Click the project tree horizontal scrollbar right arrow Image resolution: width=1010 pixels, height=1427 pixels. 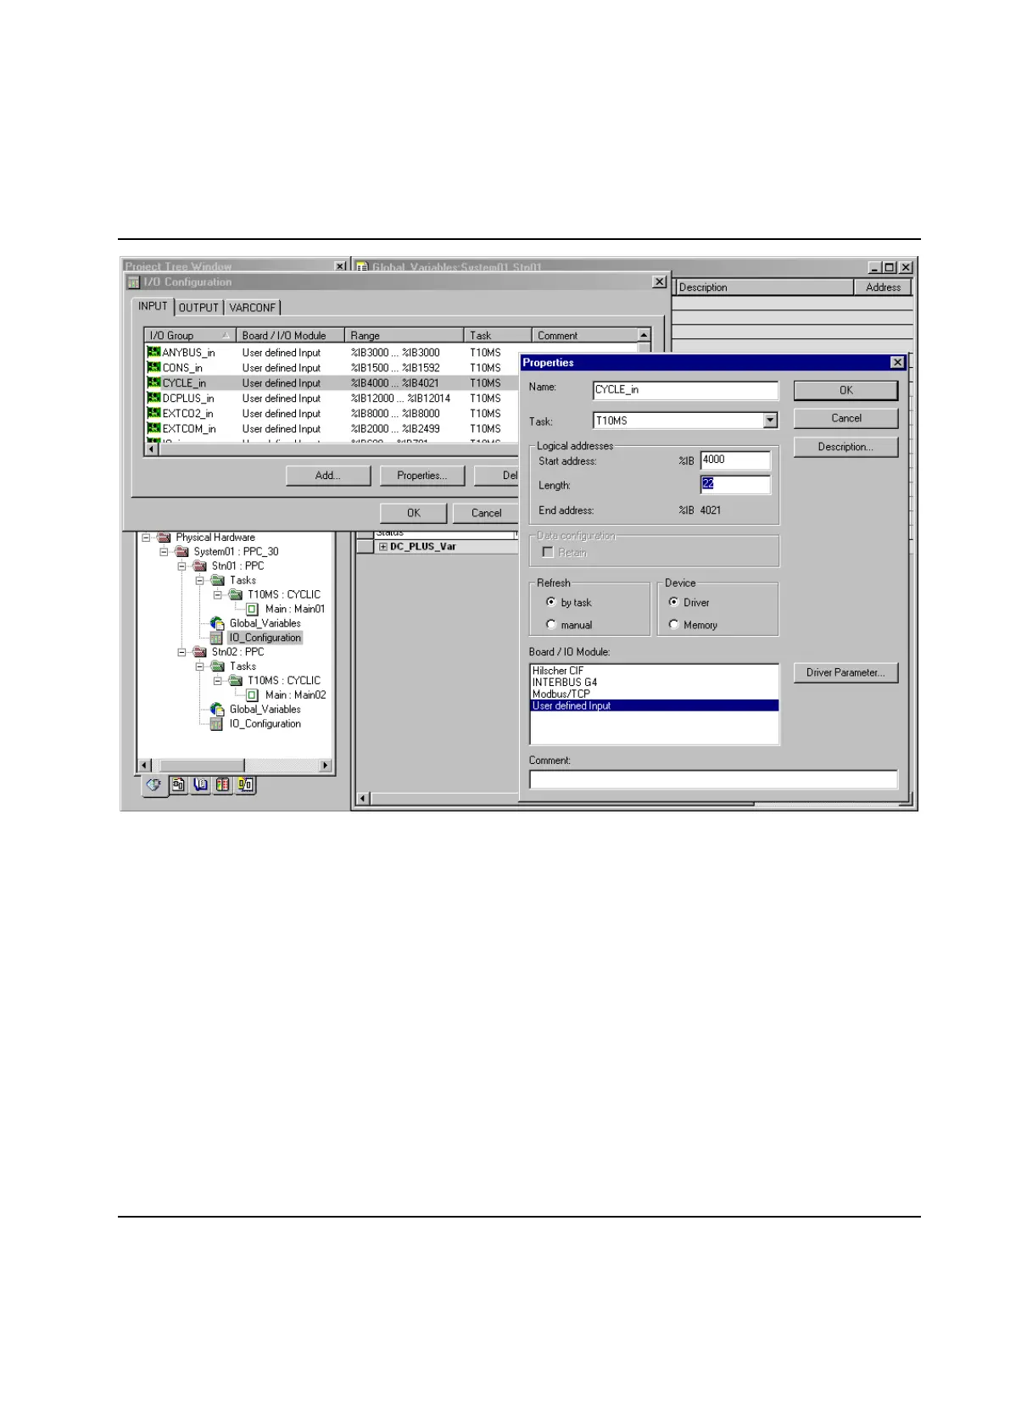(325, 765)
